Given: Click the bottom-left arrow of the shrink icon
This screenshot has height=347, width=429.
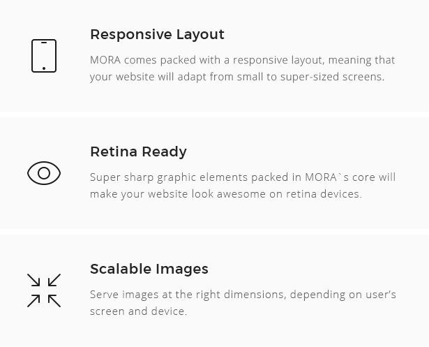Looking at the screenshot, I should click(x=33, y=301).
